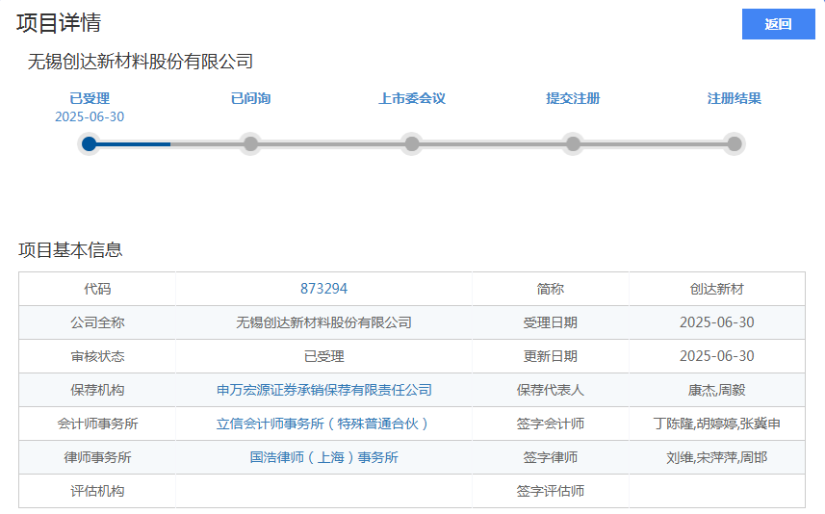
Task: Open 申万宏源证券承销保荐有限责任公司 sponsor link
Action: pyautogui.click(x=324, y=390)
